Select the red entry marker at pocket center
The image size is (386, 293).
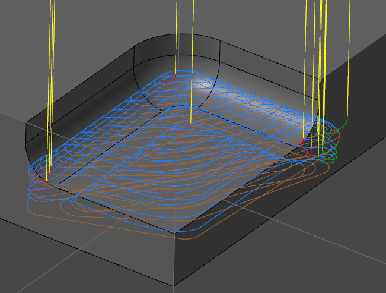190,125
